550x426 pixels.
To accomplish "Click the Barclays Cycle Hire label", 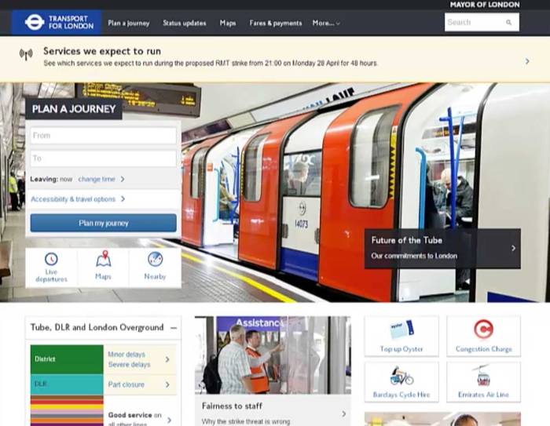I will (401, 395).
